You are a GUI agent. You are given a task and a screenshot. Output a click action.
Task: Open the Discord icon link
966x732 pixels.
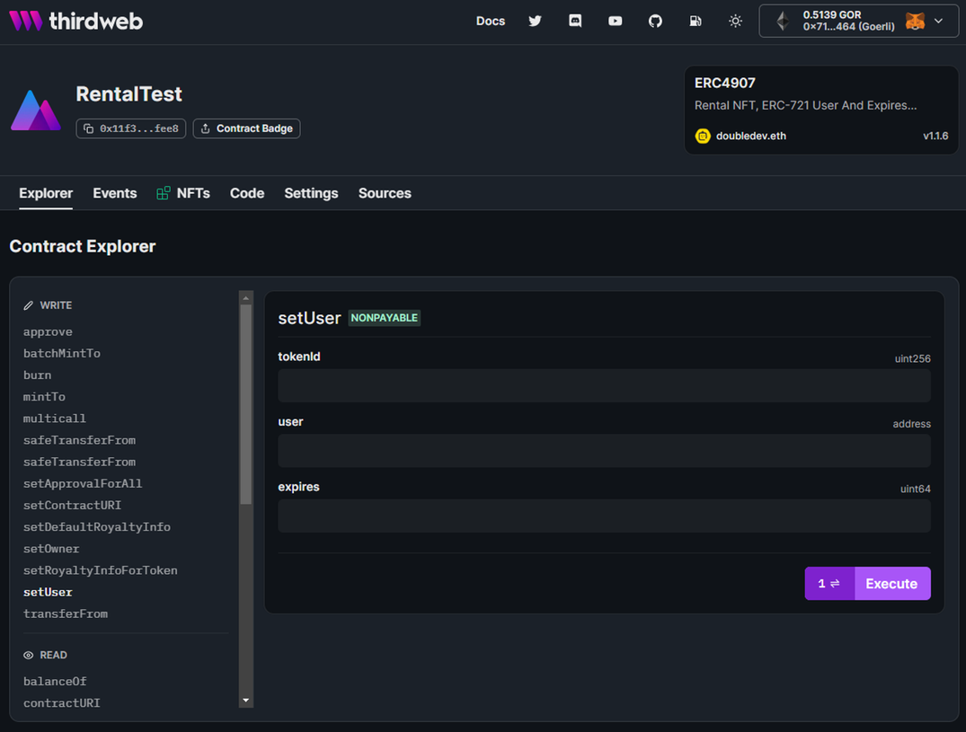(x=575, y=21)
